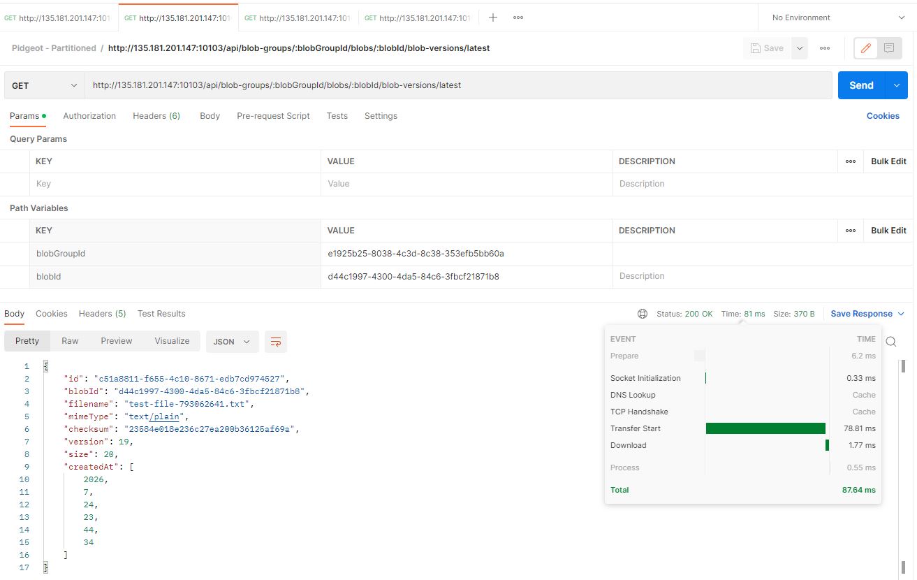The image size is (917, 580).
Task: Open a new request tab with plus icon
Action: [x=493, y=17]
